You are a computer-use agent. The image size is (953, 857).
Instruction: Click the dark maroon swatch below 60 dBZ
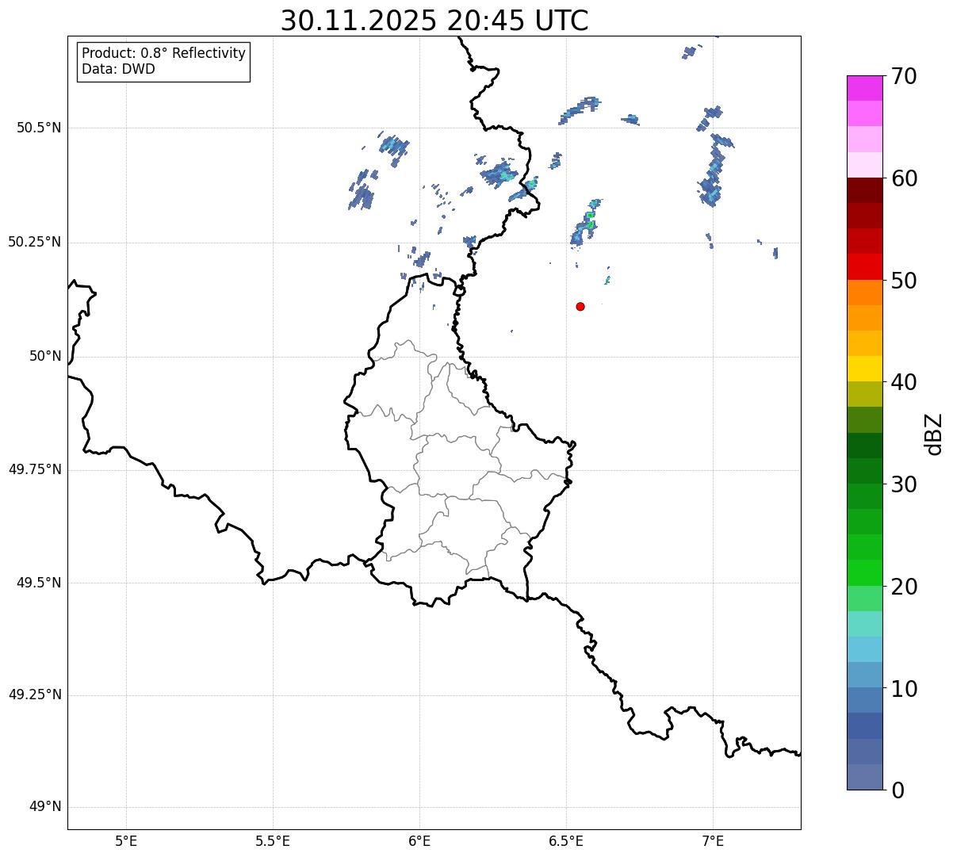[x=864, y=190]
